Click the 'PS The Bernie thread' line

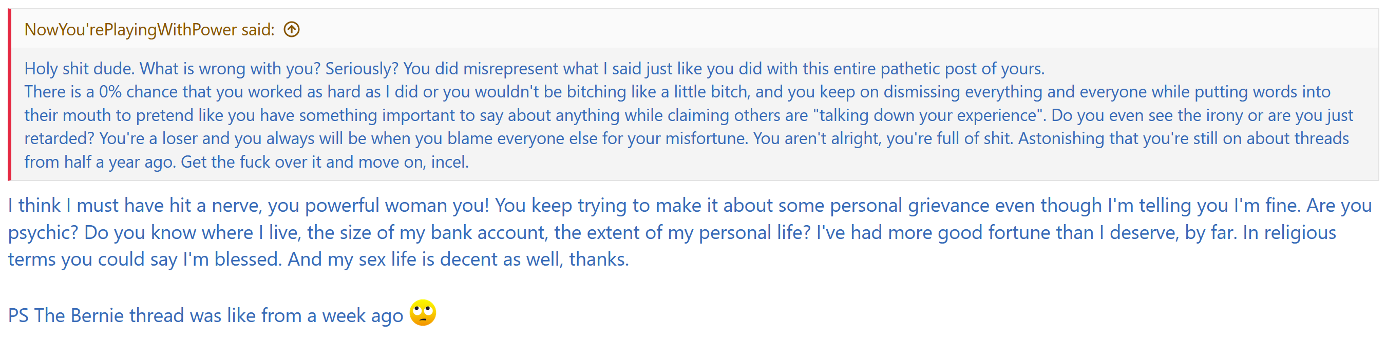pos(204,316)
